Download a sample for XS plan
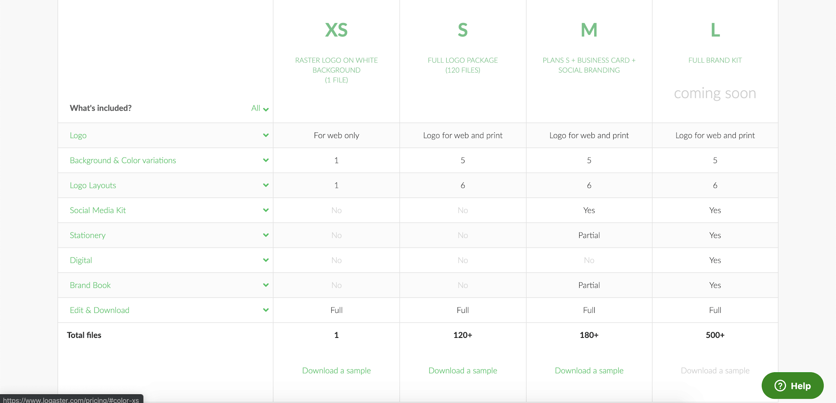The image size is (836, 403). [336, 371]
